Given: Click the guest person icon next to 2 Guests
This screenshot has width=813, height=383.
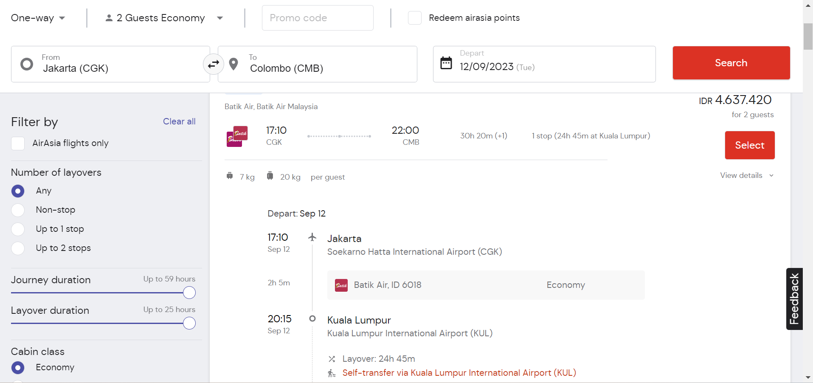Looking at the screenshot, I should click(x=109, y=18).
